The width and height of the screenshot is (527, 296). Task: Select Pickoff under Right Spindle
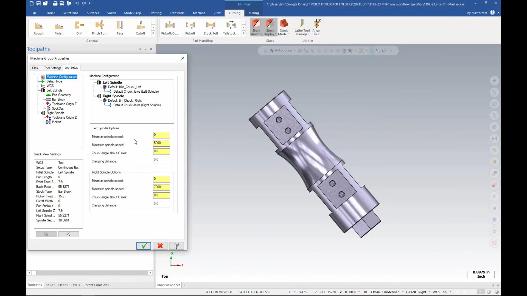point(57,122)
